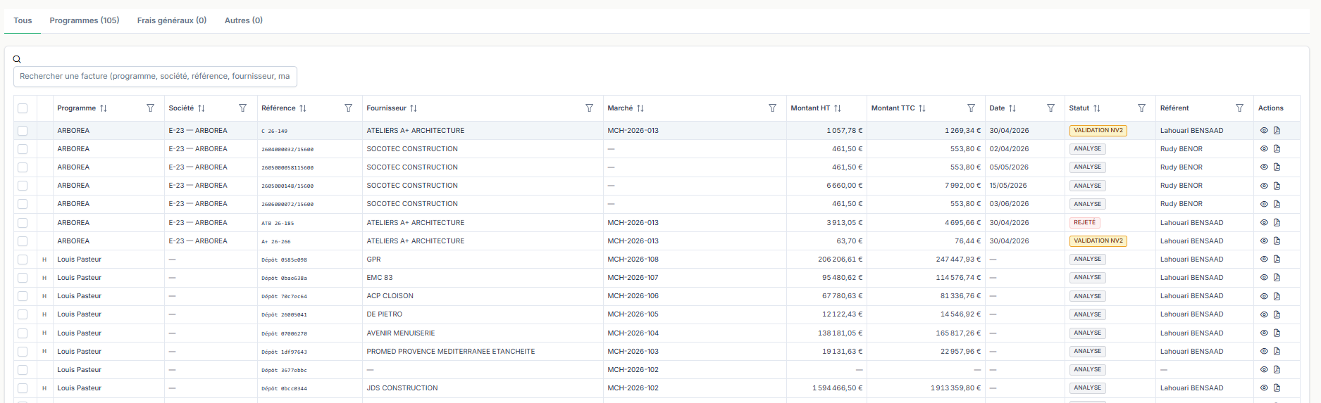View AVENIR MENUISERIE invoice eye icon
Viewport: 1321px width, 403px height.
[x=1264, y=333]
